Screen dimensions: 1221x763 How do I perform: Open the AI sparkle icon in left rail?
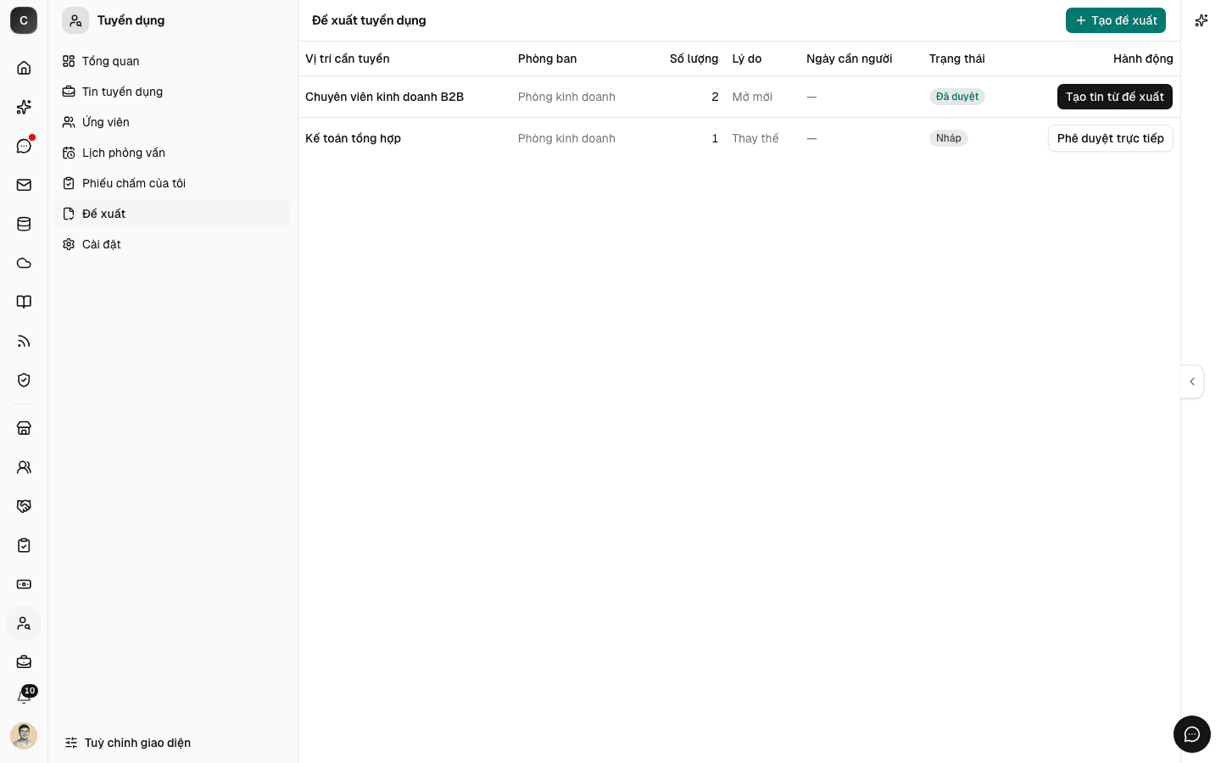pos(24,107)
